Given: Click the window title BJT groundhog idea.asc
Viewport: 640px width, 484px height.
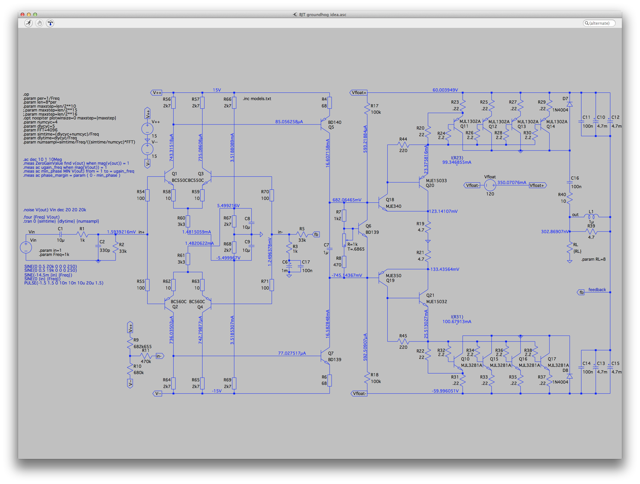Looking at the screenshot, I should pos(322,15).
